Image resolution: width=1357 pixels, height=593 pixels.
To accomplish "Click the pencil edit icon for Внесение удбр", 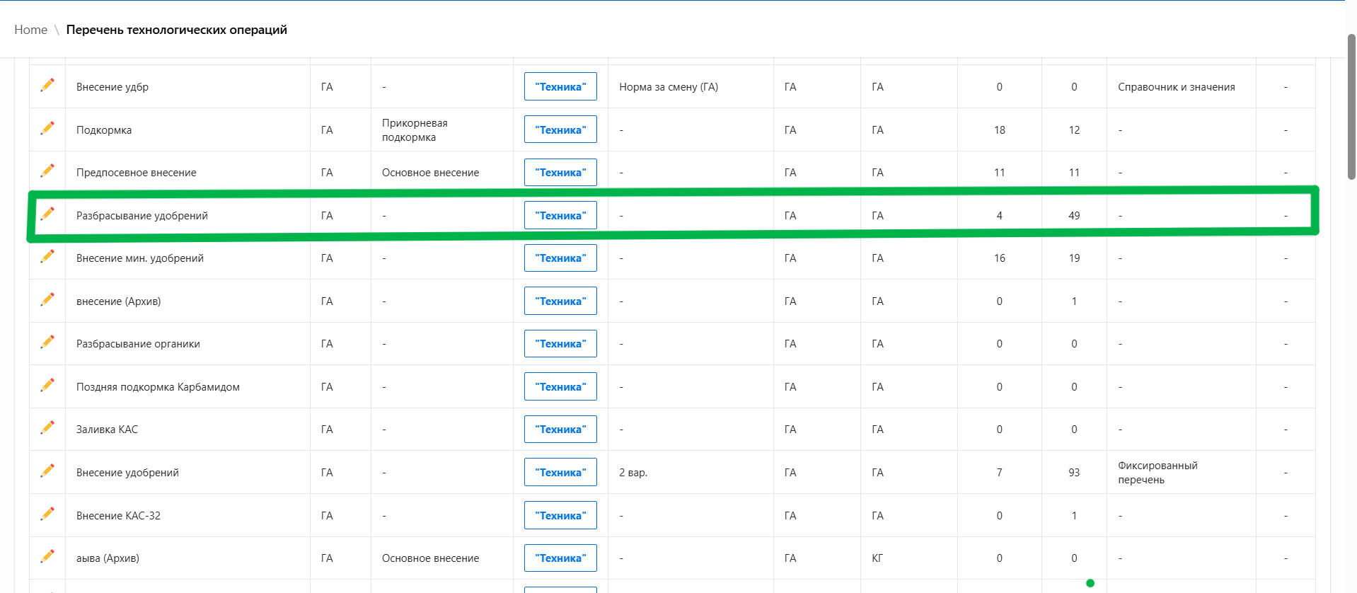I will tap(47, 85).
